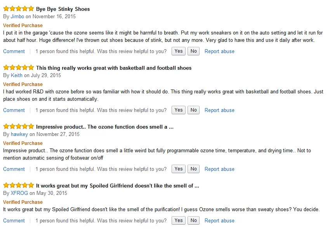Mark Jimbo's review as helpful with Yes

tap(179, 51)
